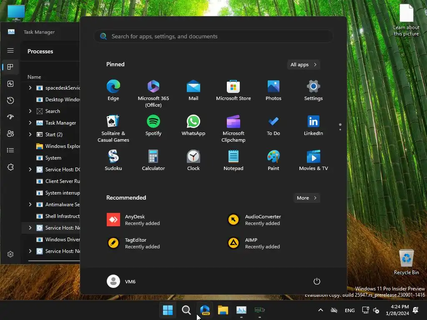Open File Explorer from taskbar
427x320 pixels.
point(223,310)
